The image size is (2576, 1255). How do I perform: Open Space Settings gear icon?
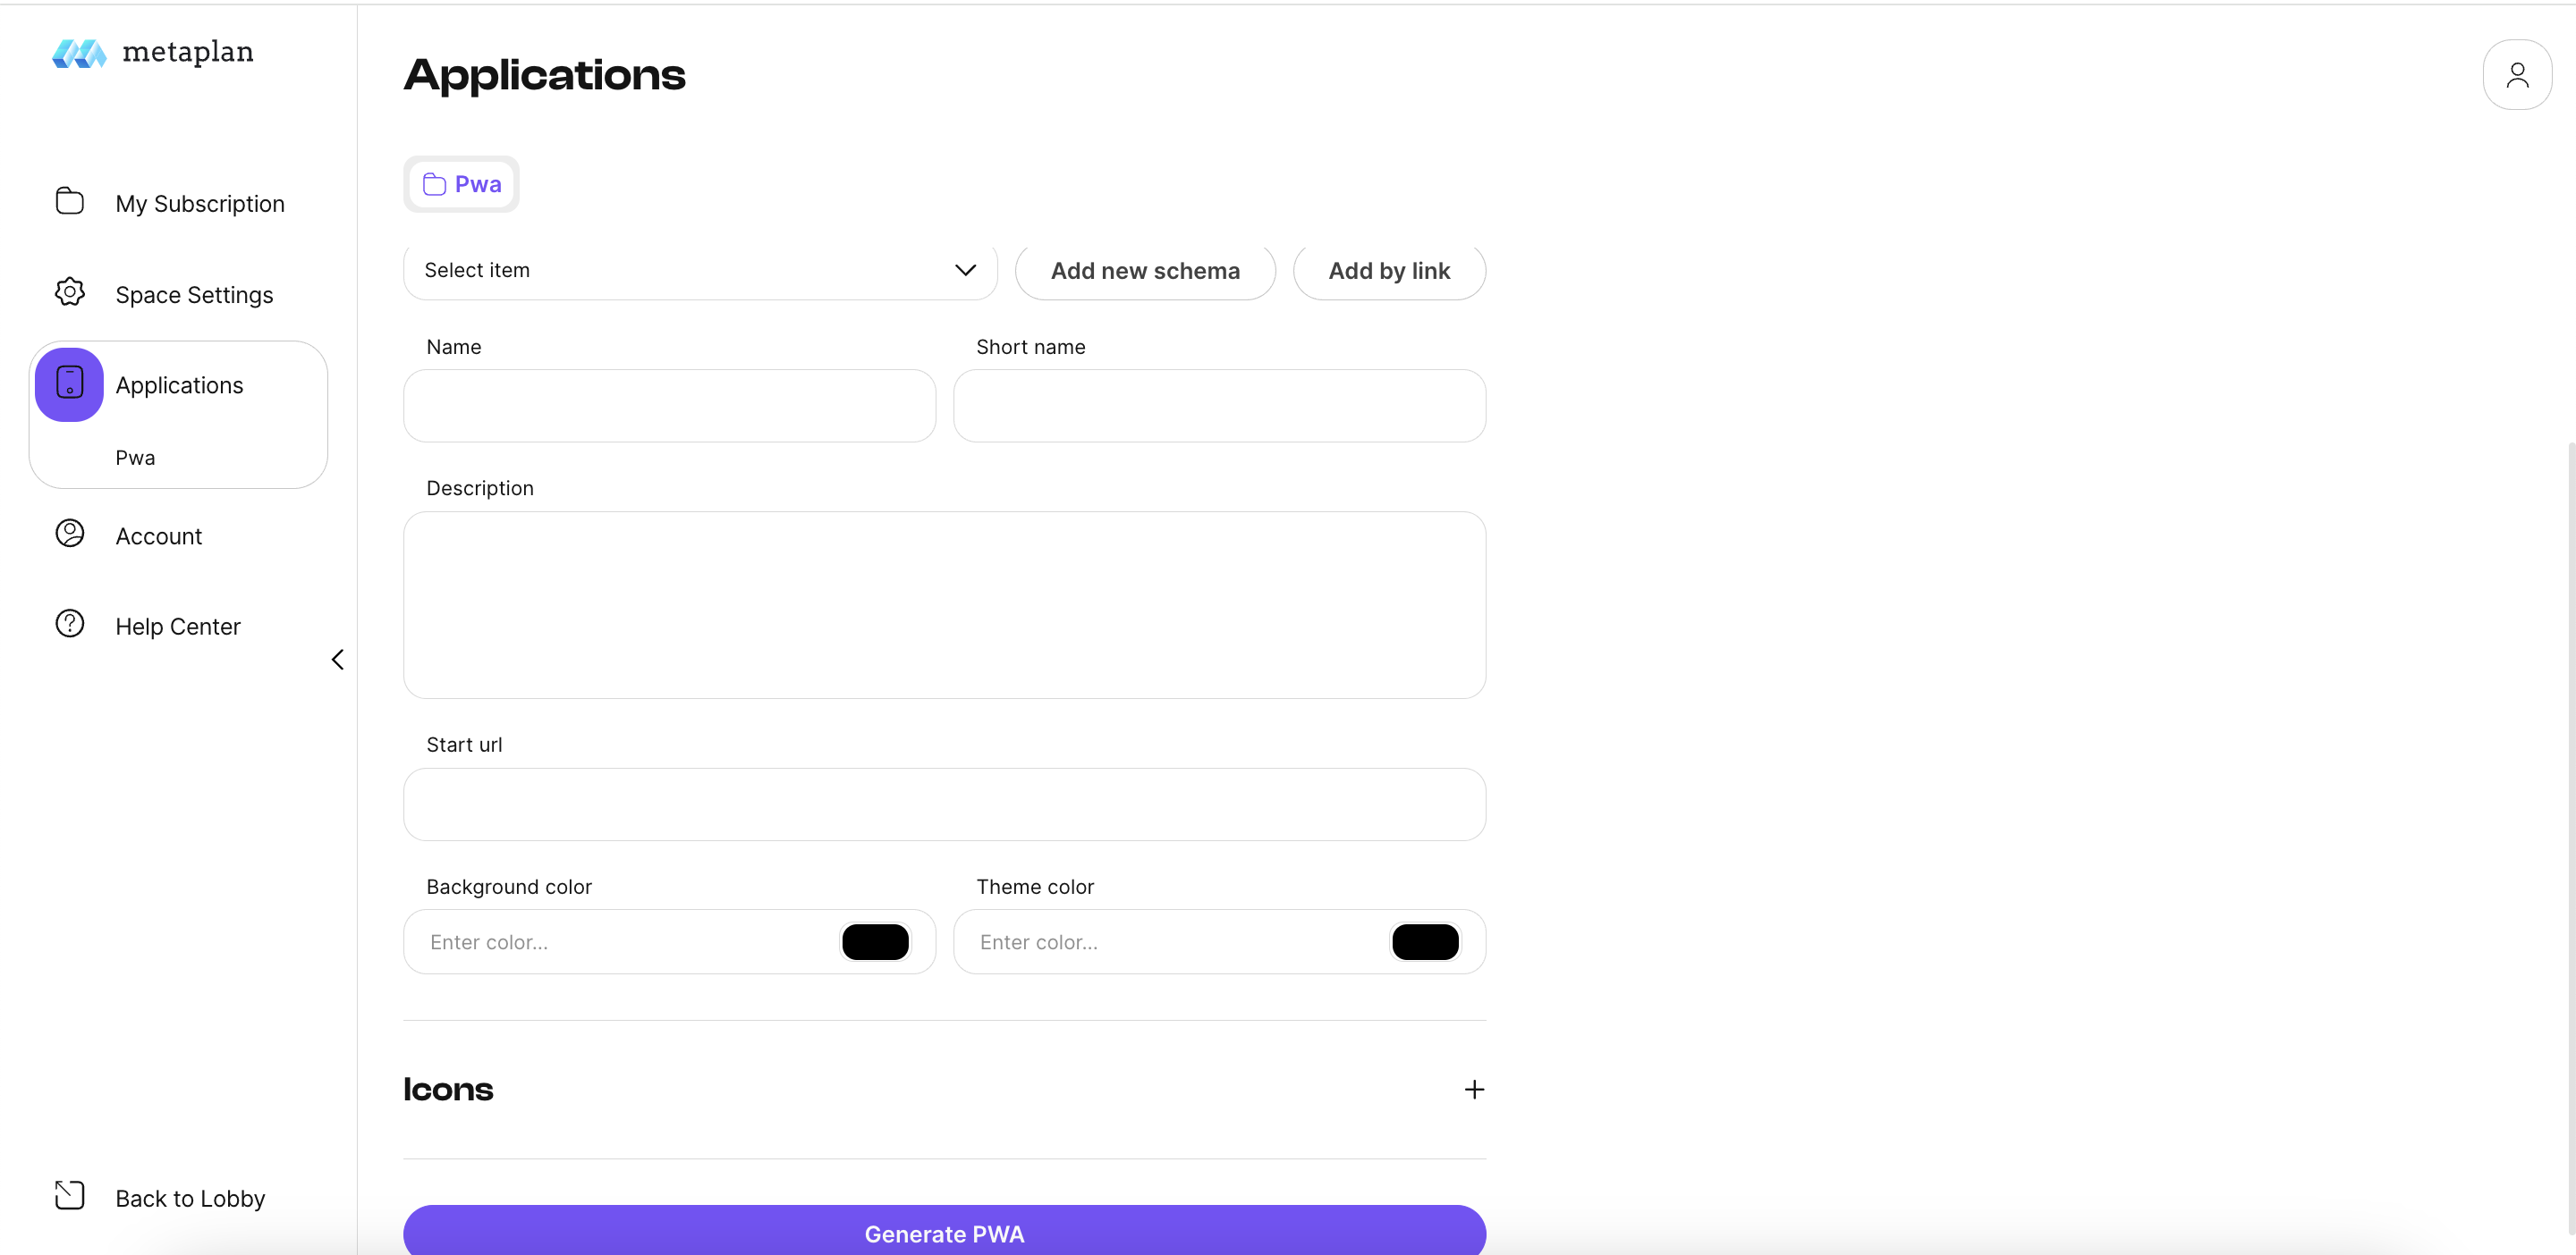click(x=69, y=293)
